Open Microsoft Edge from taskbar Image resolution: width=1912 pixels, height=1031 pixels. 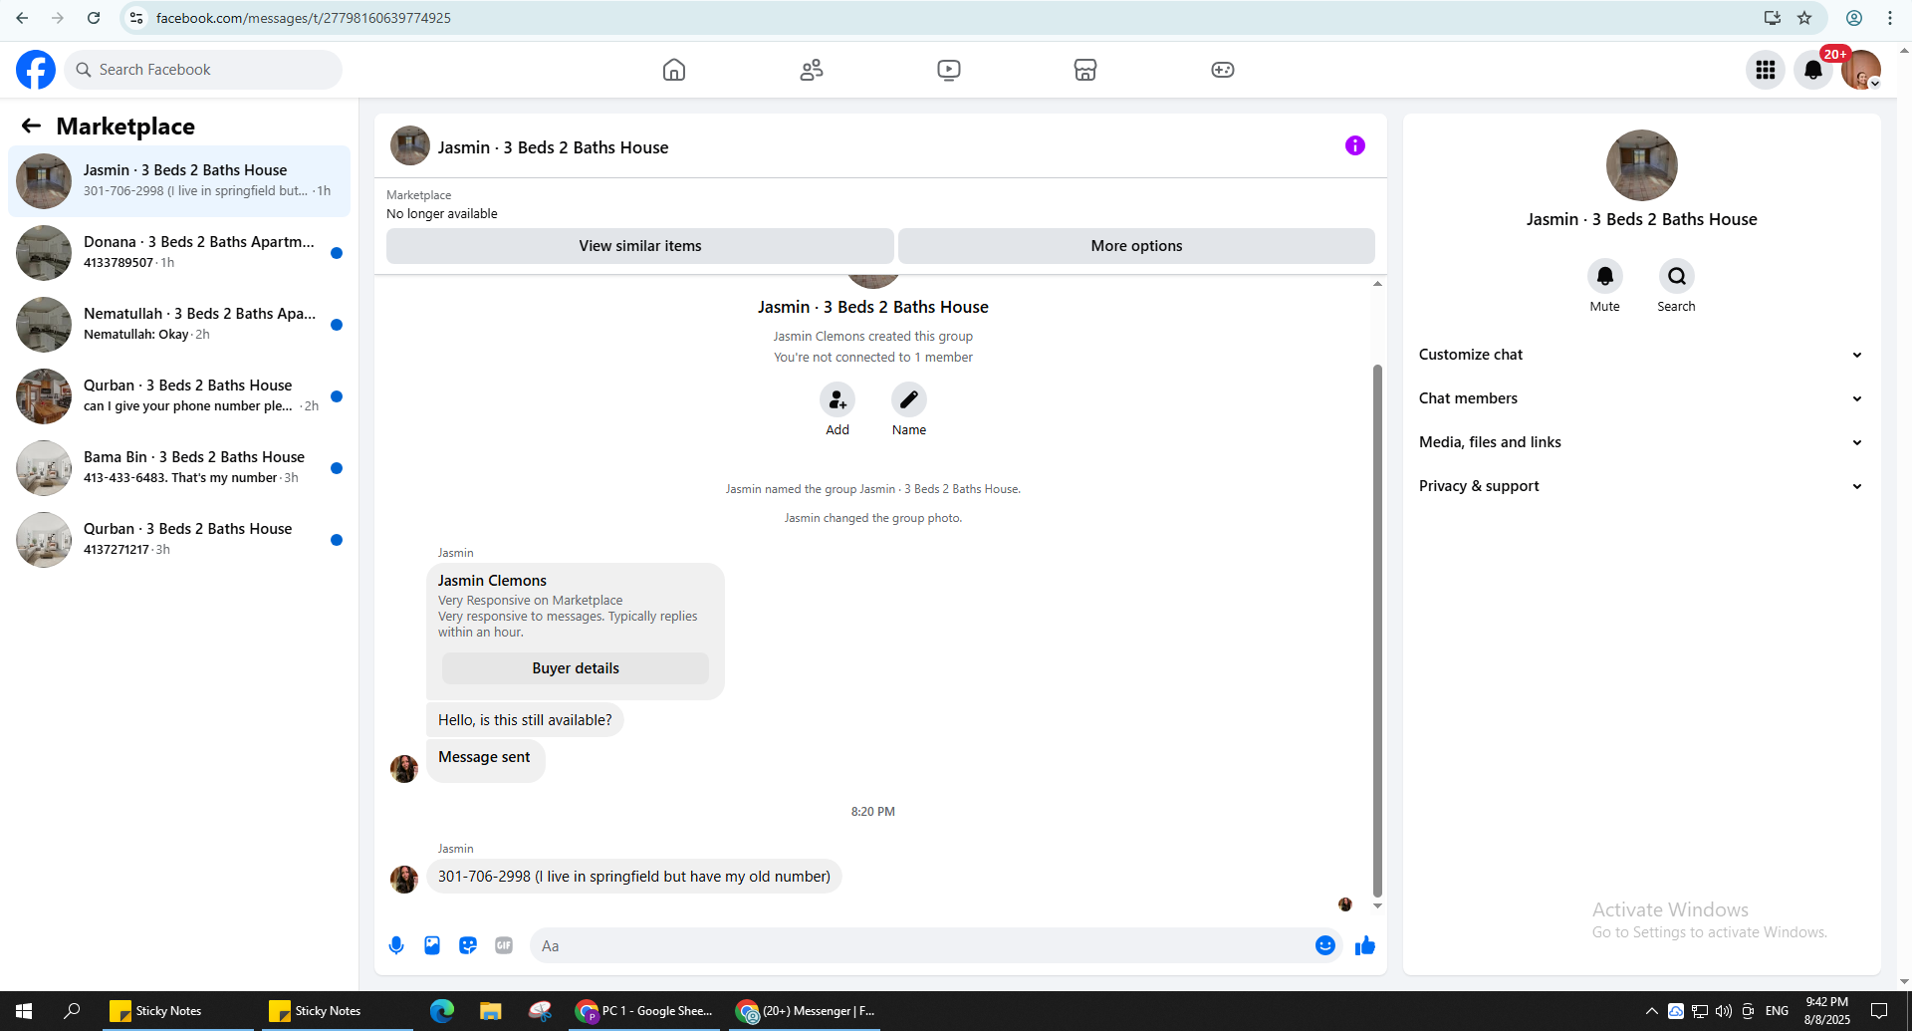[441, 1011]
